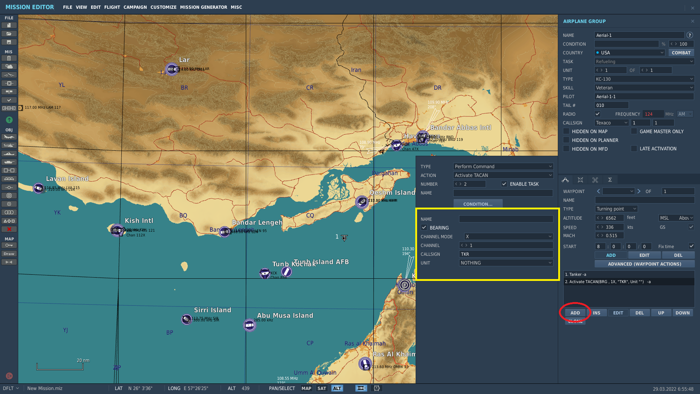Open the CAMPAIGN menu

pos(135,7)
